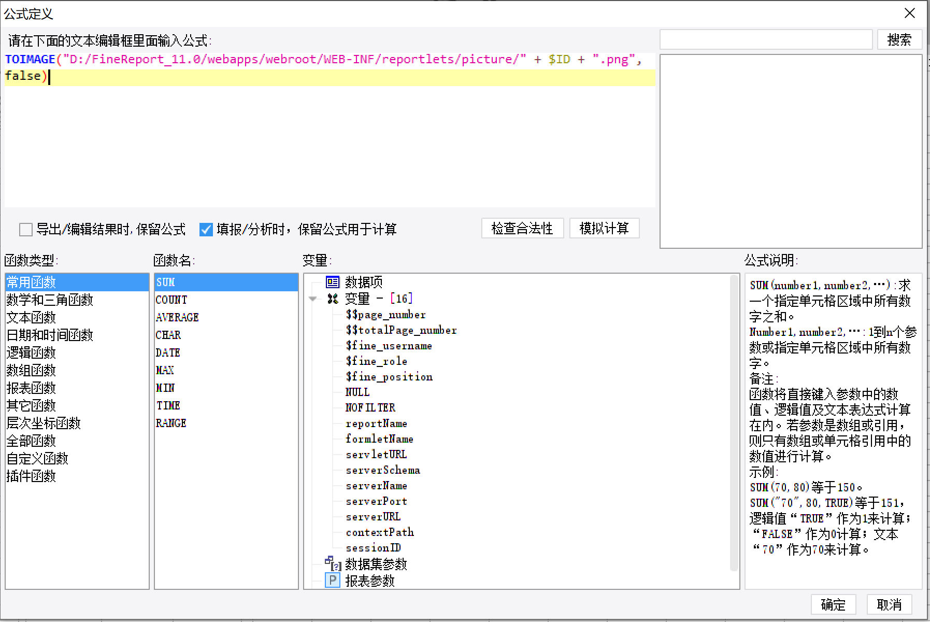
Task: Cancel with 取消 button
Action: pyautogui.click(x=889, y=604)
